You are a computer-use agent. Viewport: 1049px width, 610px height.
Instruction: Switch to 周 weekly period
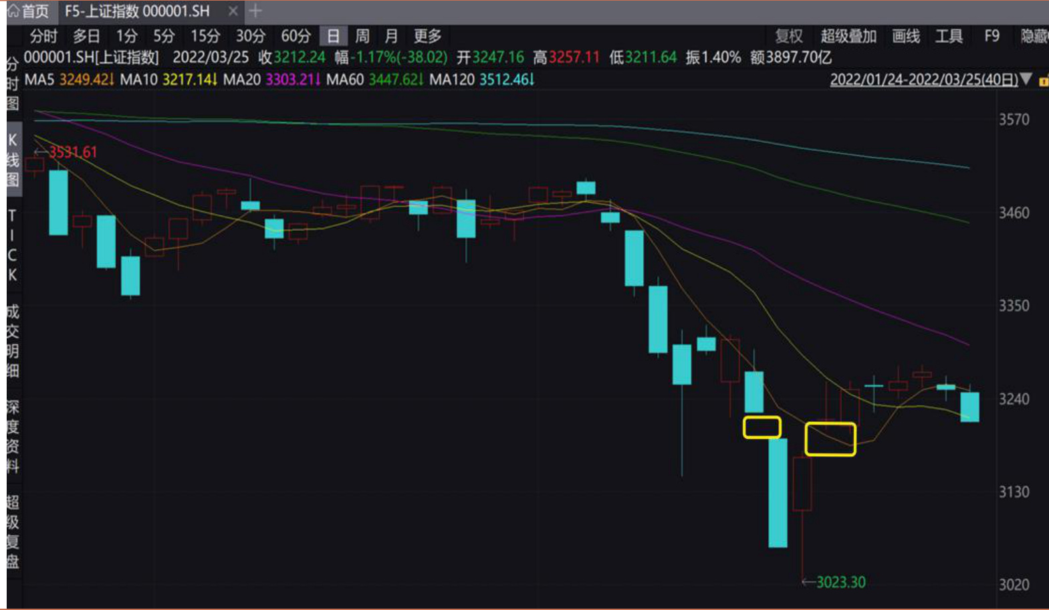[x=362, y=36]
